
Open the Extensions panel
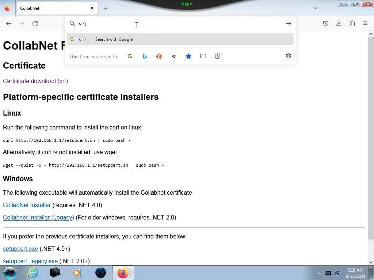point(352,23)
